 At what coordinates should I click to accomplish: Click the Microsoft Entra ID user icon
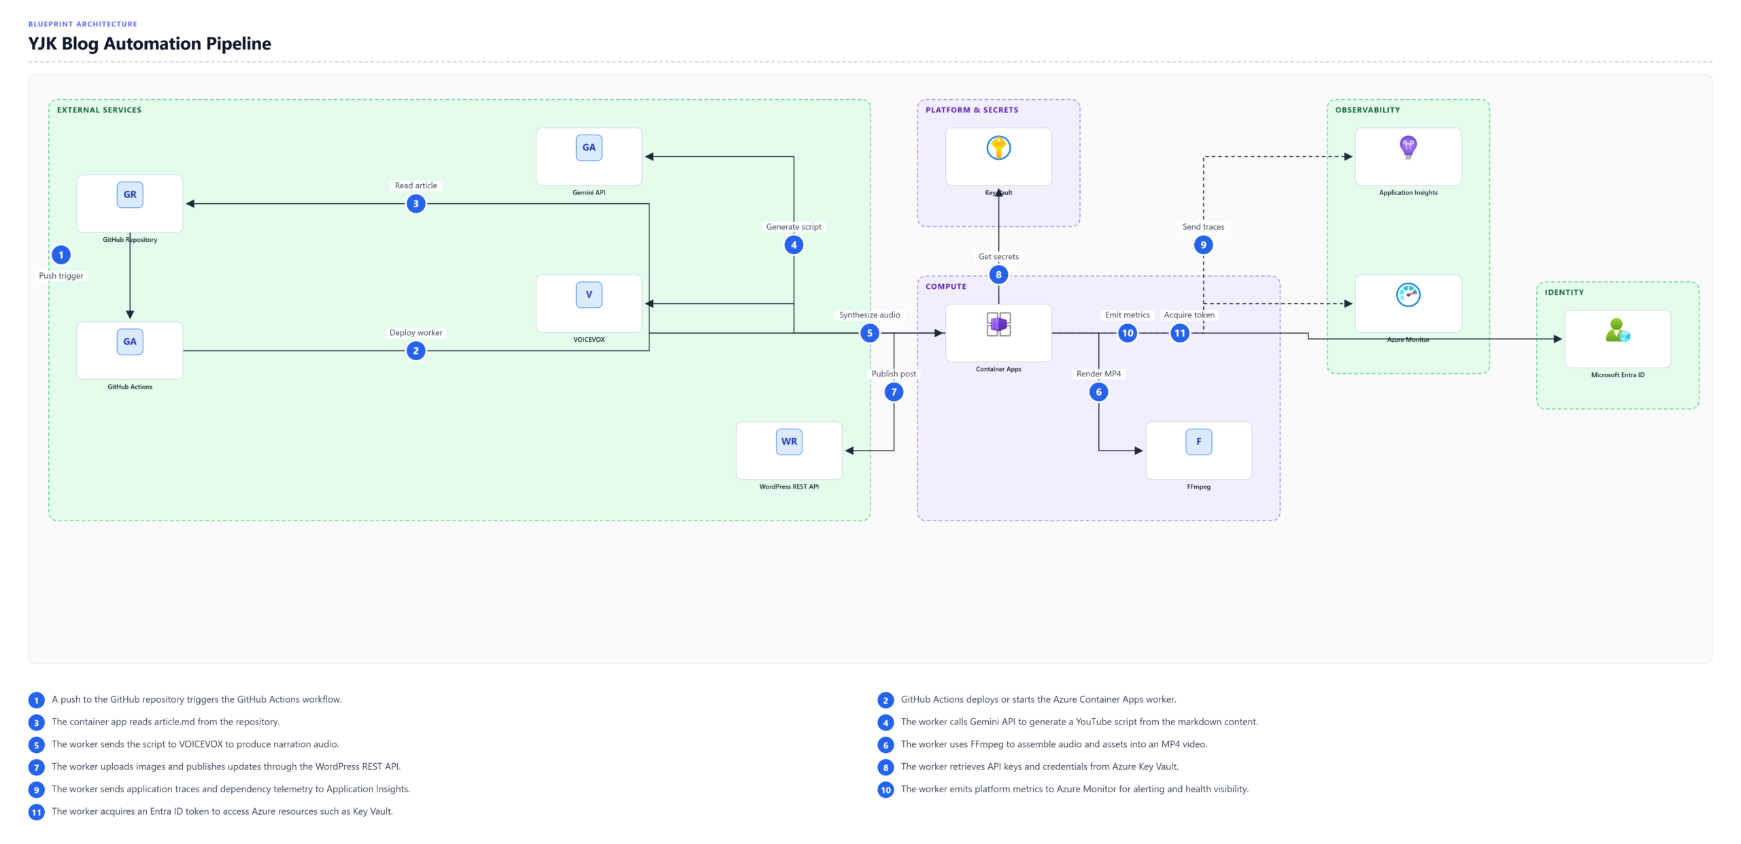point(1617,330)
